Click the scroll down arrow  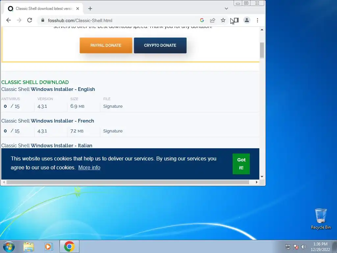(x=262, y=177)
